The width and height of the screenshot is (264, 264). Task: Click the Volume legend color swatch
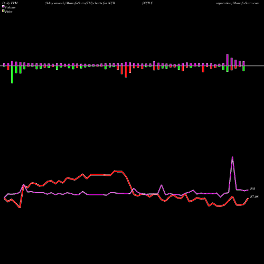pos(3,7)
